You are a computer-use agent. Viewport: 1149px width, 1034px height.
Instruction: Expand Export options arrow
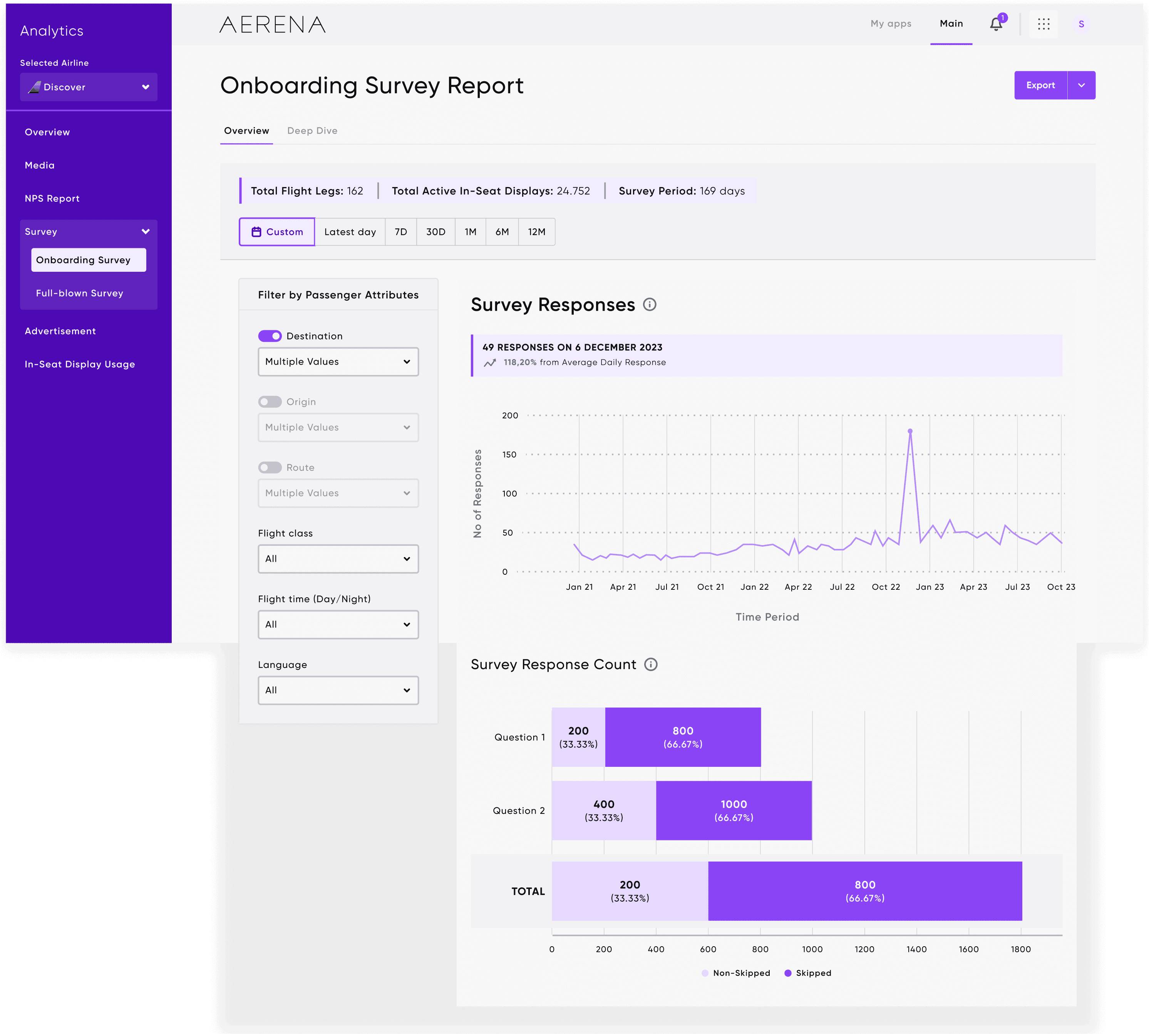pos(1081,85)
